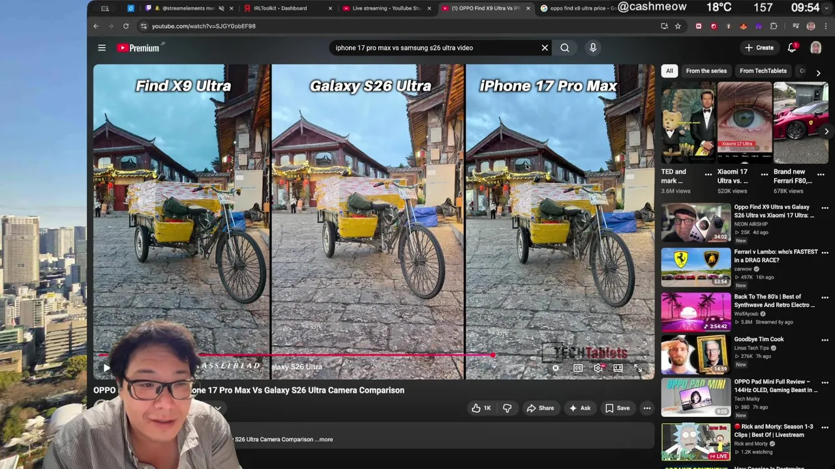835x469 pixels.
Task: Start voice search with the microphone
Action: coord(593,48)
